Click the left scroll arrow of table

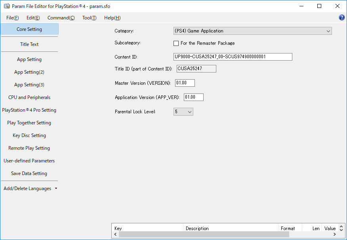pyautogui.click(x=115, y=234)
